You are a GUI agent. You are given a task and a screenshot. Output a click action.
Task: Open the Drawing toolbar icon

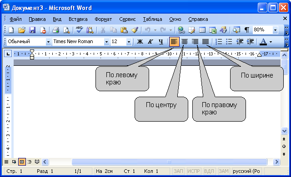(x=223, y=30)
